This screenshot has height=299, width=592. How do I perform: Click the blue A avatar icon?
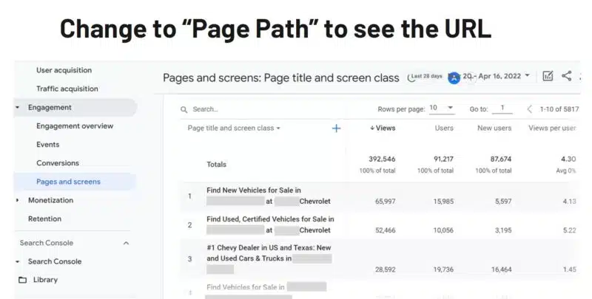tap(454, 78)
